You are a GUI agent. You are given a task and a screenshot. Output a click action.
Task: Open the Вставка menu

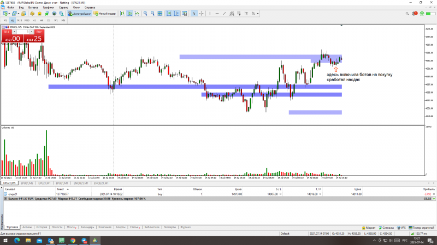33,8
